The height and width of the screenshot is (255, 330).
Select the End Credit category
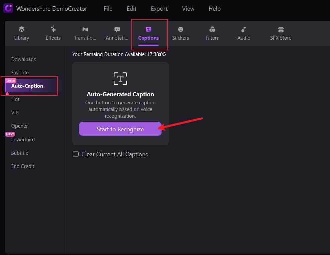[x=23, y=166]
